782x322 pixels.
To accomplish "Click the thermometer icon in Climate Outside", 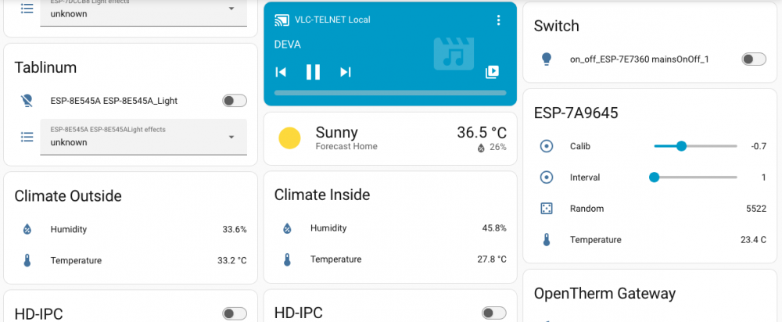I will click(x=27, y=260).
